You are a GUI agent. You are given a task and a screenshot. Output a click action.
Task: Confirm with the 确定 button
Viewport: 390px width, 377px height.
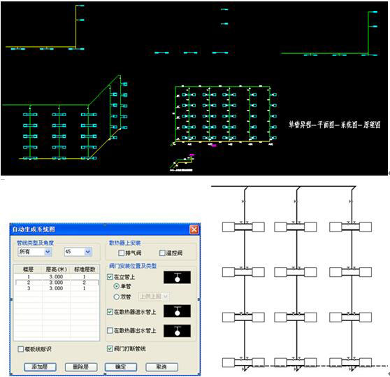pos(121,367)
